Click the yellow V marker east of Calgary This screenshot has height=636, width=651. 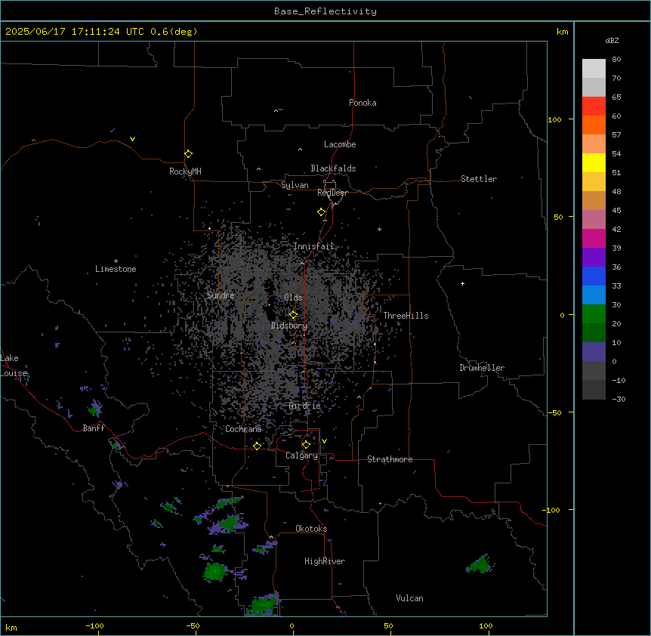click(324, 441)
